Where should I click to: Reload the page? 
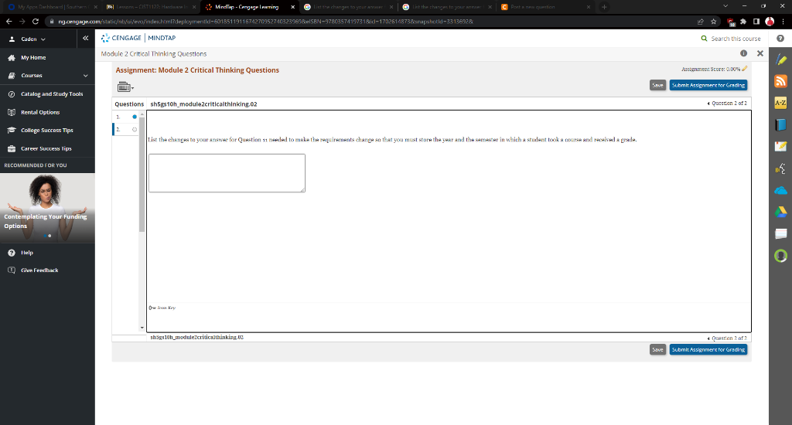coord(36,21)
